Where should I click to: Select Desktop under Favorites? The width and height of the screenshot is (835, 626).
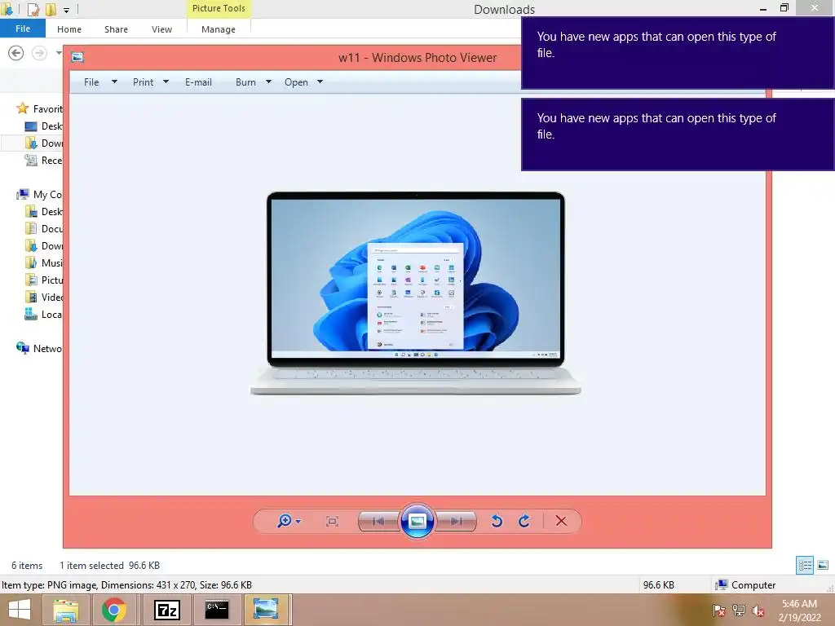pyautogui.click(x=44, y=126)
